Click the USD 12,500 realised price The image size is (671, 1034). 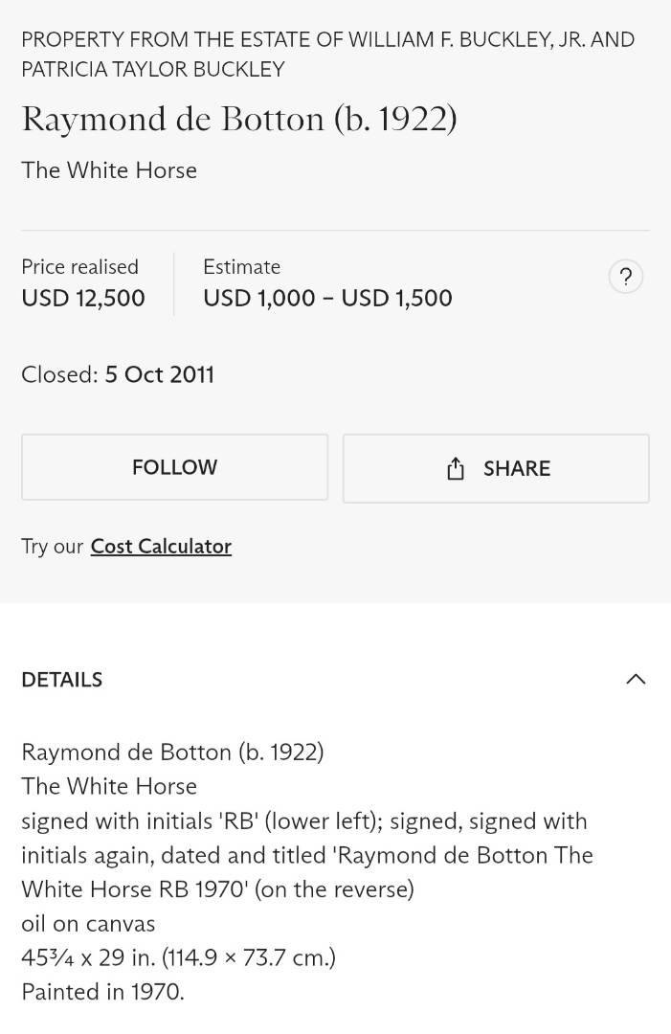click(83, 298)
